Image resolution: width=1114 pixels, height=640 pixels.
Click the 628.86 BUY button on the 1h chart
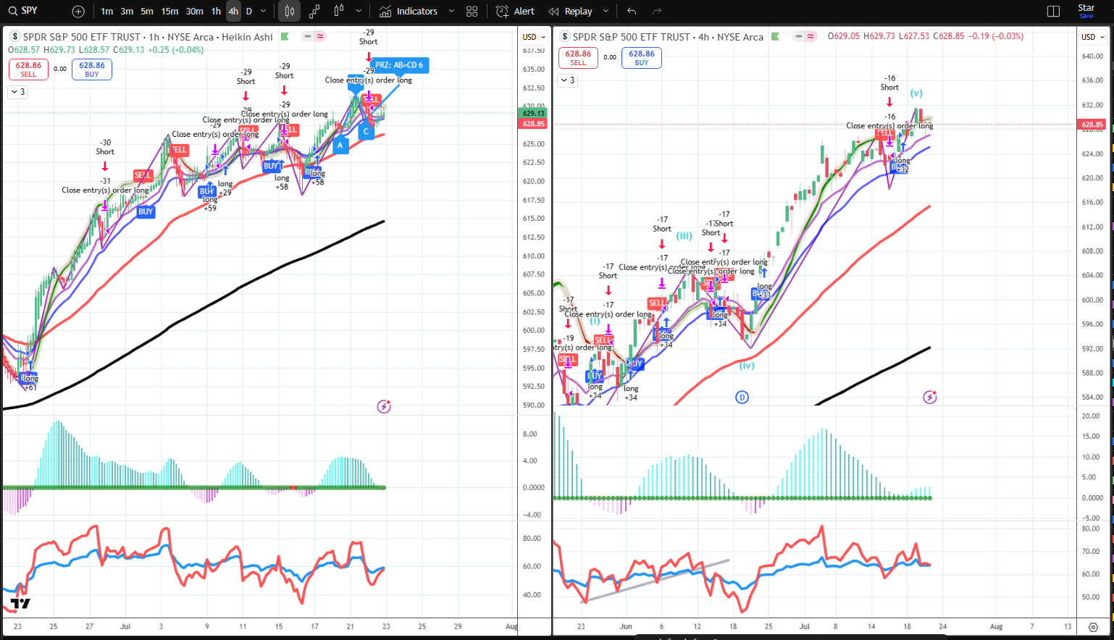click(92, 69)
